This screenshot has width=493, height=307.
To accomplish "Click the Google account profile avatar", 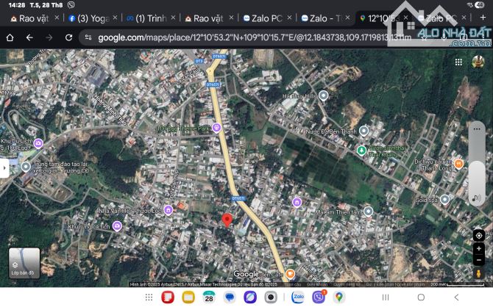I will tap(479, 62).
